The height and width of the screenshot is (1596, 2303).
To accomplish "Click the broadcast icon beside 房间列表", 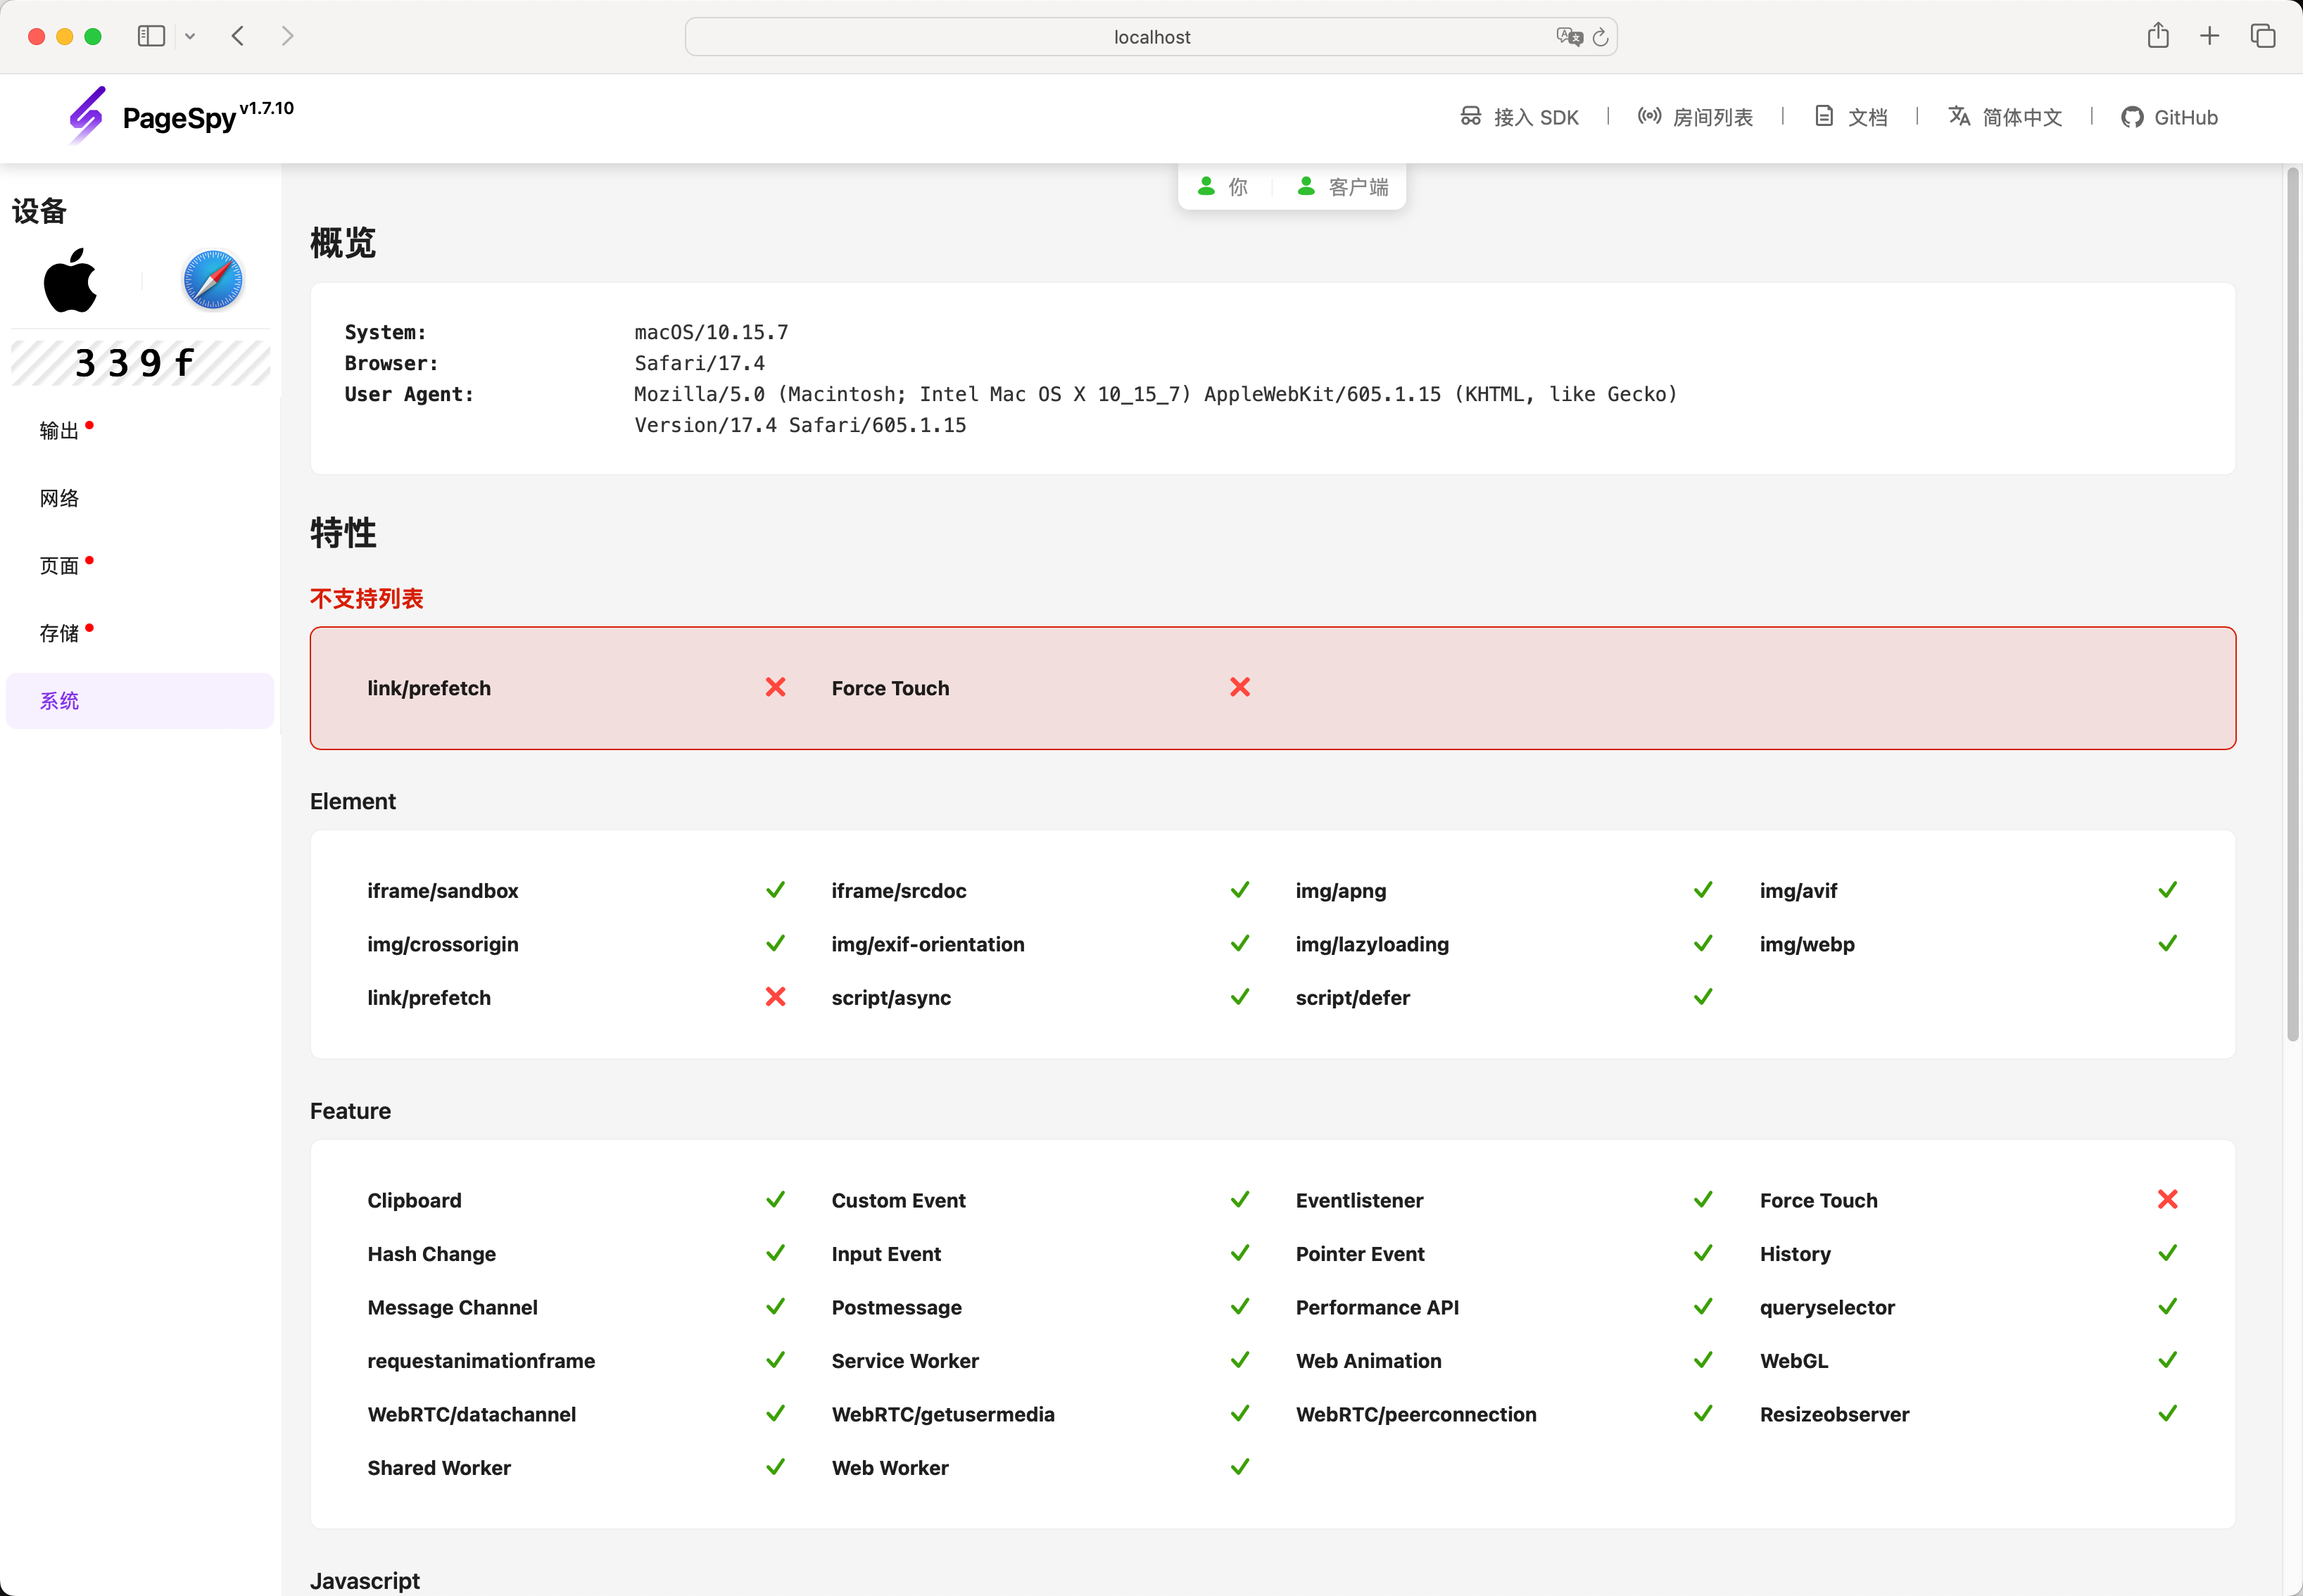I will point(1649,116).
